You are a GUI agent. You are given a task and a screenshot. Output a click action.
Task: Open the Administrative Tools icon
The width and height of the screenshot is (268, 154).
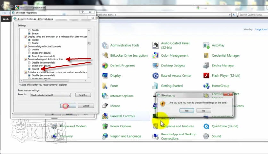click(x=105, y=45)
